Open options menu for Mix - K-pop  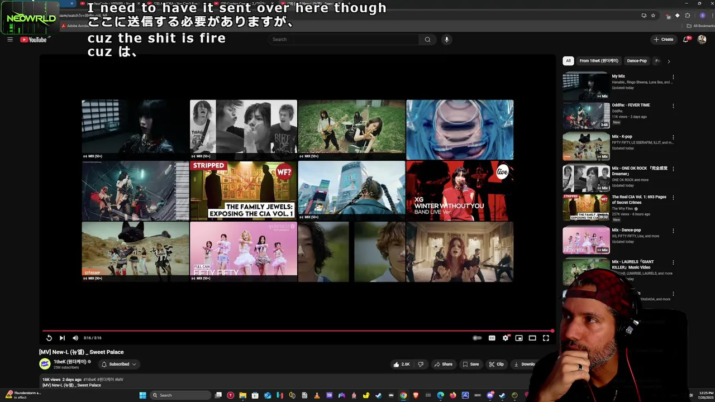point(673,137)
